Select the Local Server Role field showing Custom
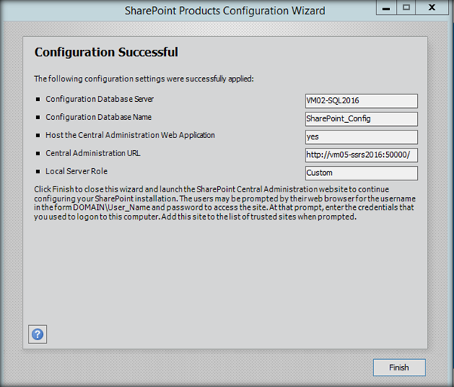 click(360, 173)
